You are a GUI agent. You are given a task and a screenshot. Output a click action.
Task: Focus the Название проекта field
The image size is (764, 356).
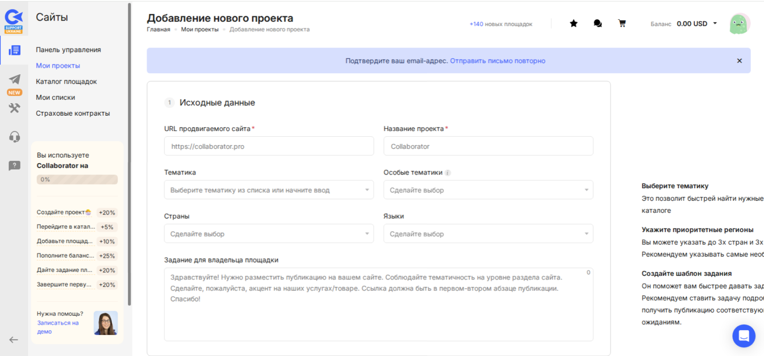[x=488, y=146]
